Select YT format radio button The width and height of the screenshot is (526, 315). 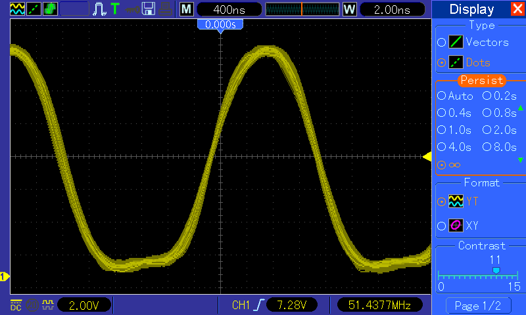[441, 202]
